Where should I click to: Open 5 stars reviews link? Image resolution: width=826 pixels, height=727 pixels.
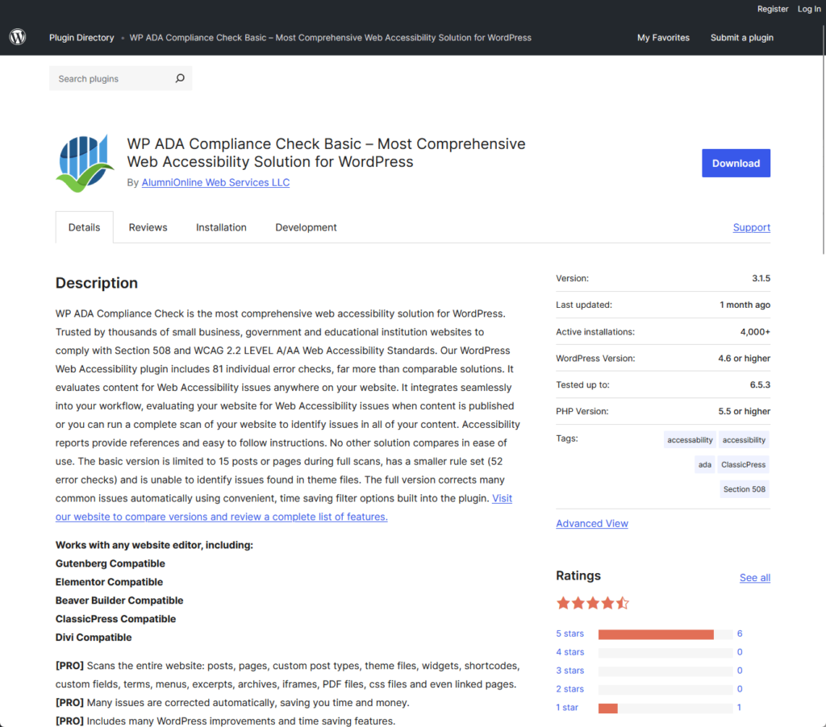click(x=570, y=634)
